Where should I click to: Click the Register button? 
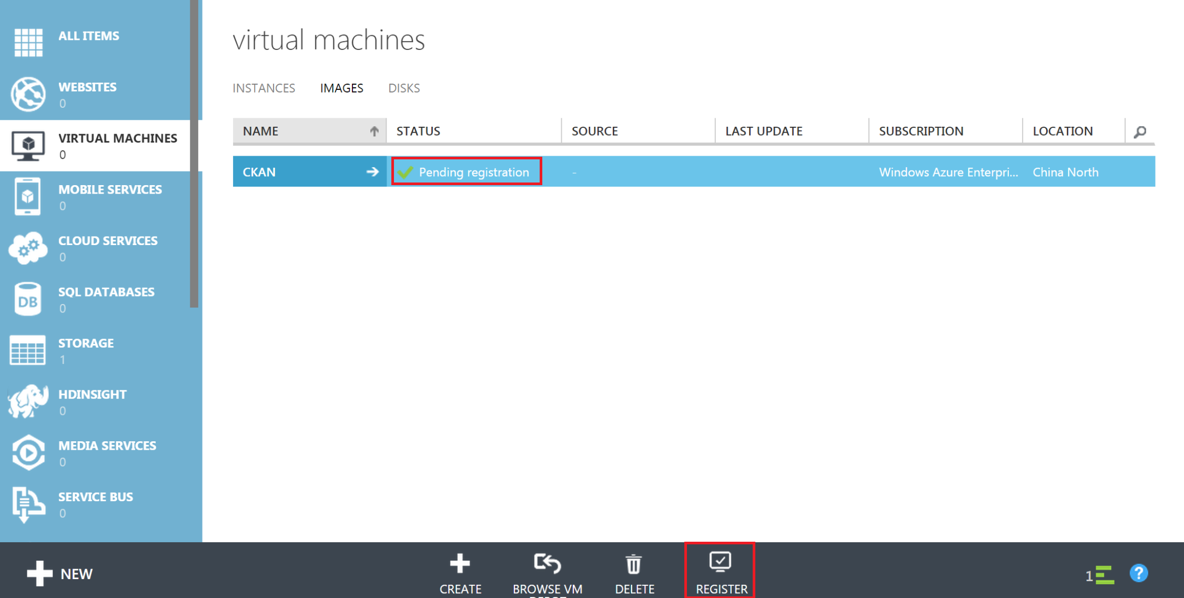[721, 572]
